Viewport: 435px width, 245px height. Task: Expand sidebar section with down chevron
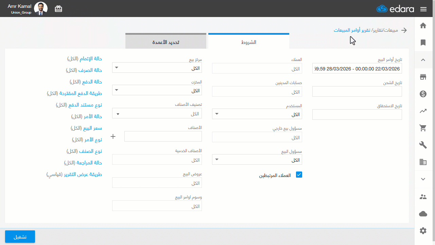pyautogui.click(x=423, y=179)
